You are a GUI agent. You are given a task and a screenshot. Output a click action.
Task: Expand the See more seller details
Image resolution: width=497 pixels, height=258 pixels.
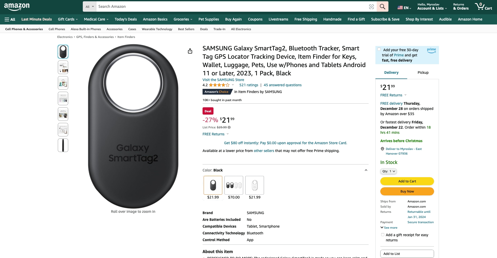pos(389,228)
